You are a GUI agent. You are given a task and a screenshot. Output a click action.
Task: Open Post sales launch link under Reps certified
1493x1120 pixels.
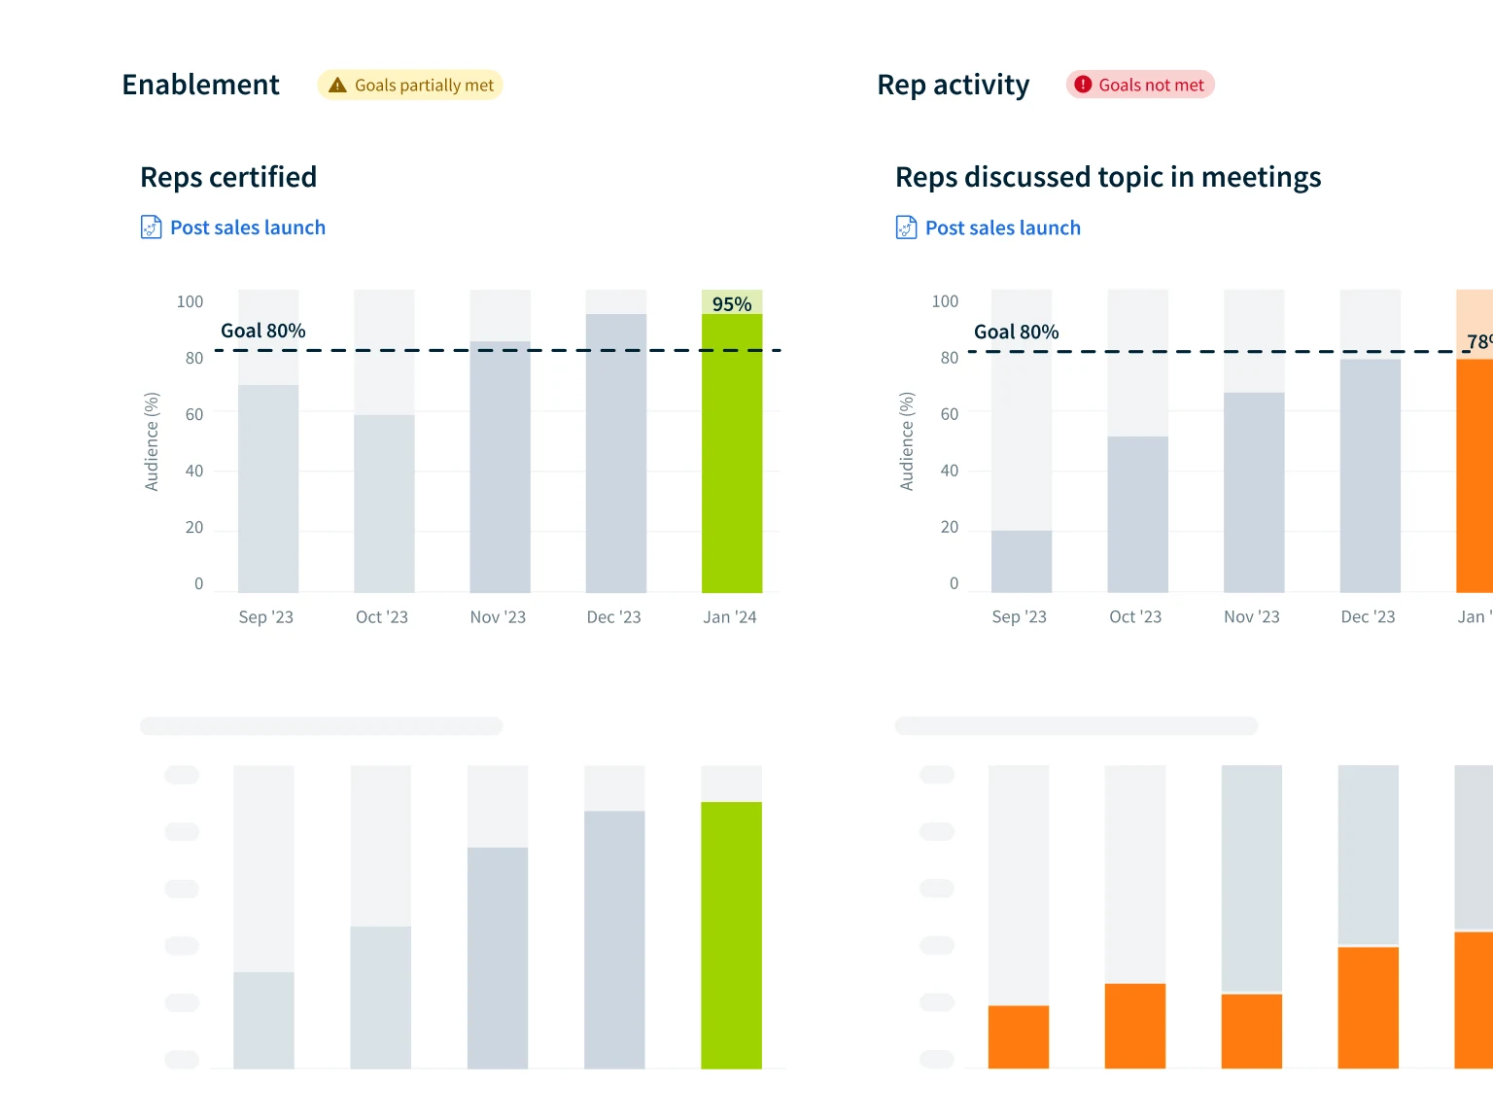248,227
